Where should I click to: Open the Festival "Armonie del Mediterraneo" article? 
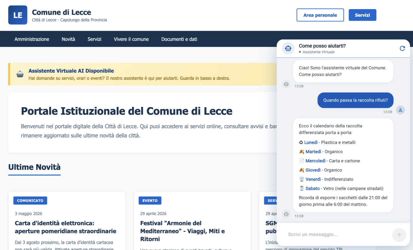[x=182, y=231]
